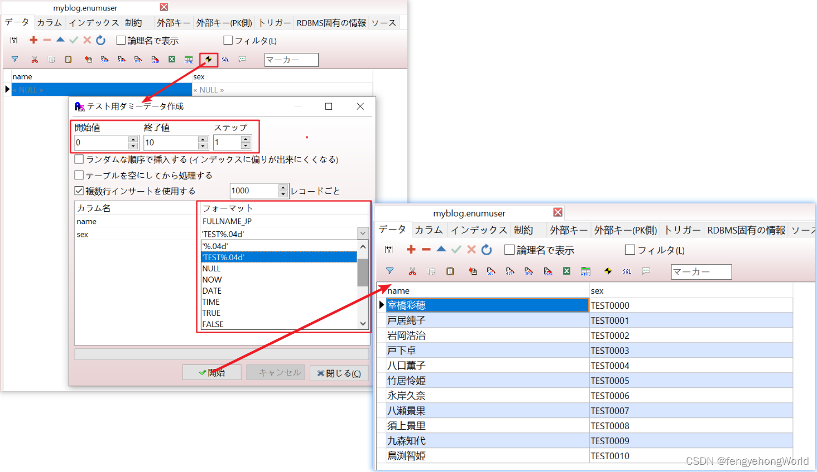
Task: Select '%.04d' from the format list
Action: tap(279, 246)
